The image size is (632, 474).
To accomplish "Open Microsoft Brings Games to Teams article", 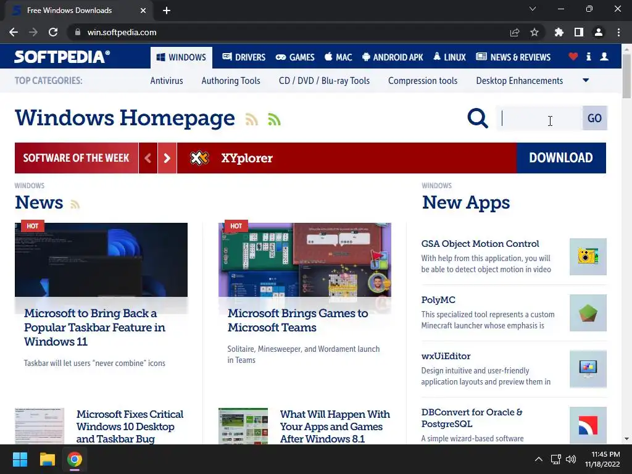I will click(297, 320).
